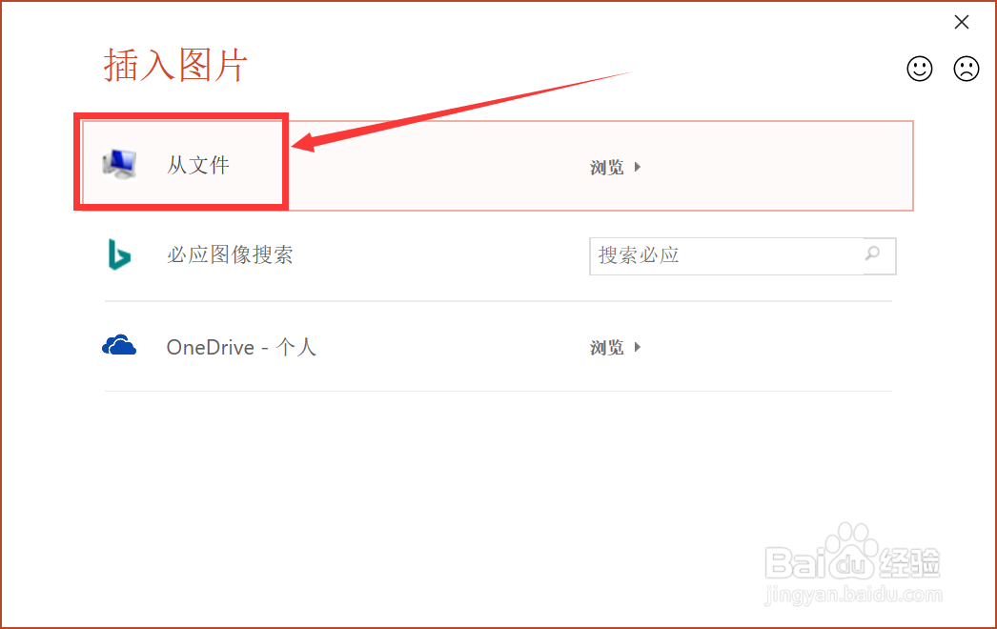Select the 必应图像搜索 option label
997x629 pixels.
point(230,255)
